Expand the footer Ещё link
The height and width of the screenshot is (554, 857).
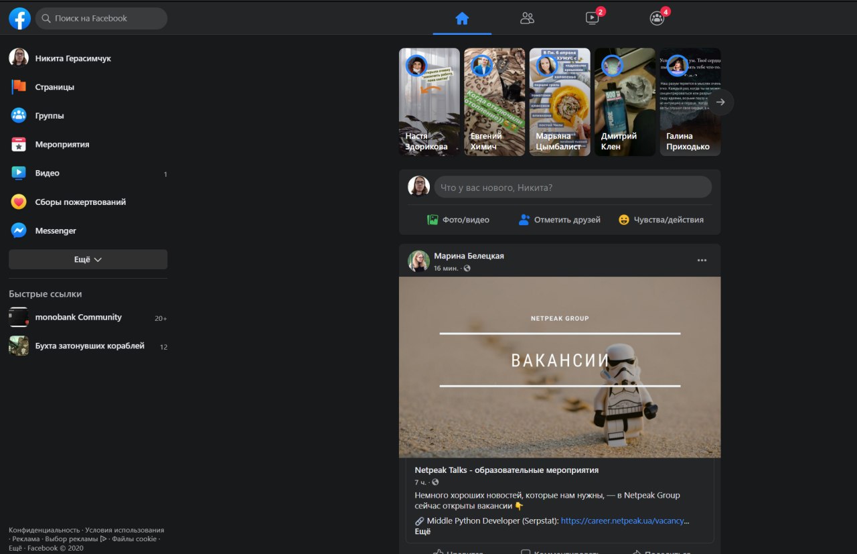click(15, 548)
